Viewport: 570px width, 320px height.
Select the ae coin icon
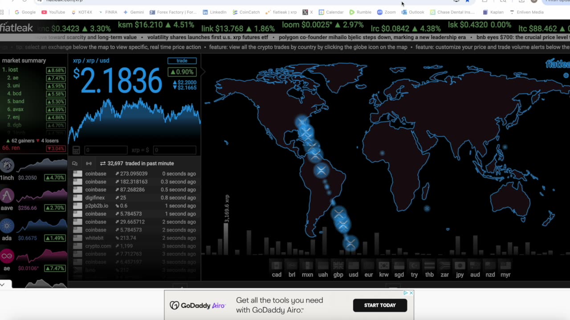(x=7, y=256)
